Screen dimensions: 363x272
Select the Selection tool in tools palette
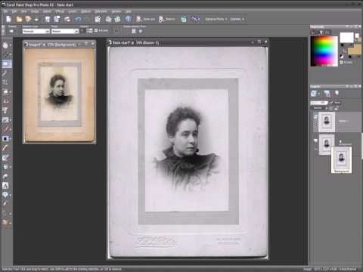[x=5, y=63]
